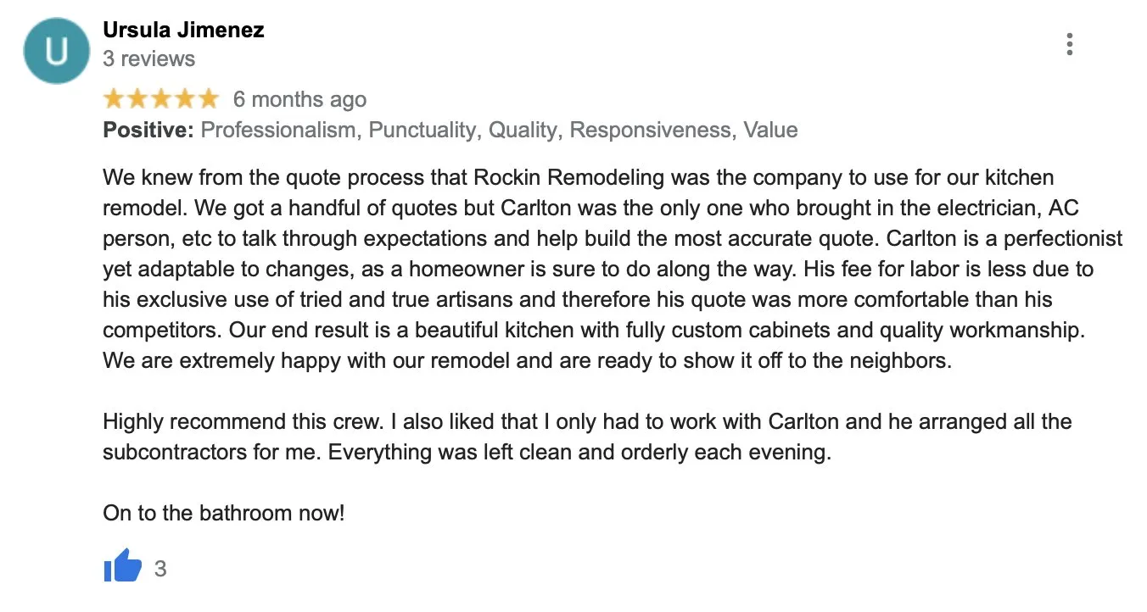Click the "Positive:" label

click(x=148, y=130)
